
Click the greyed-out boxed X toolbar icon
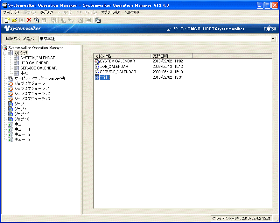22,20
